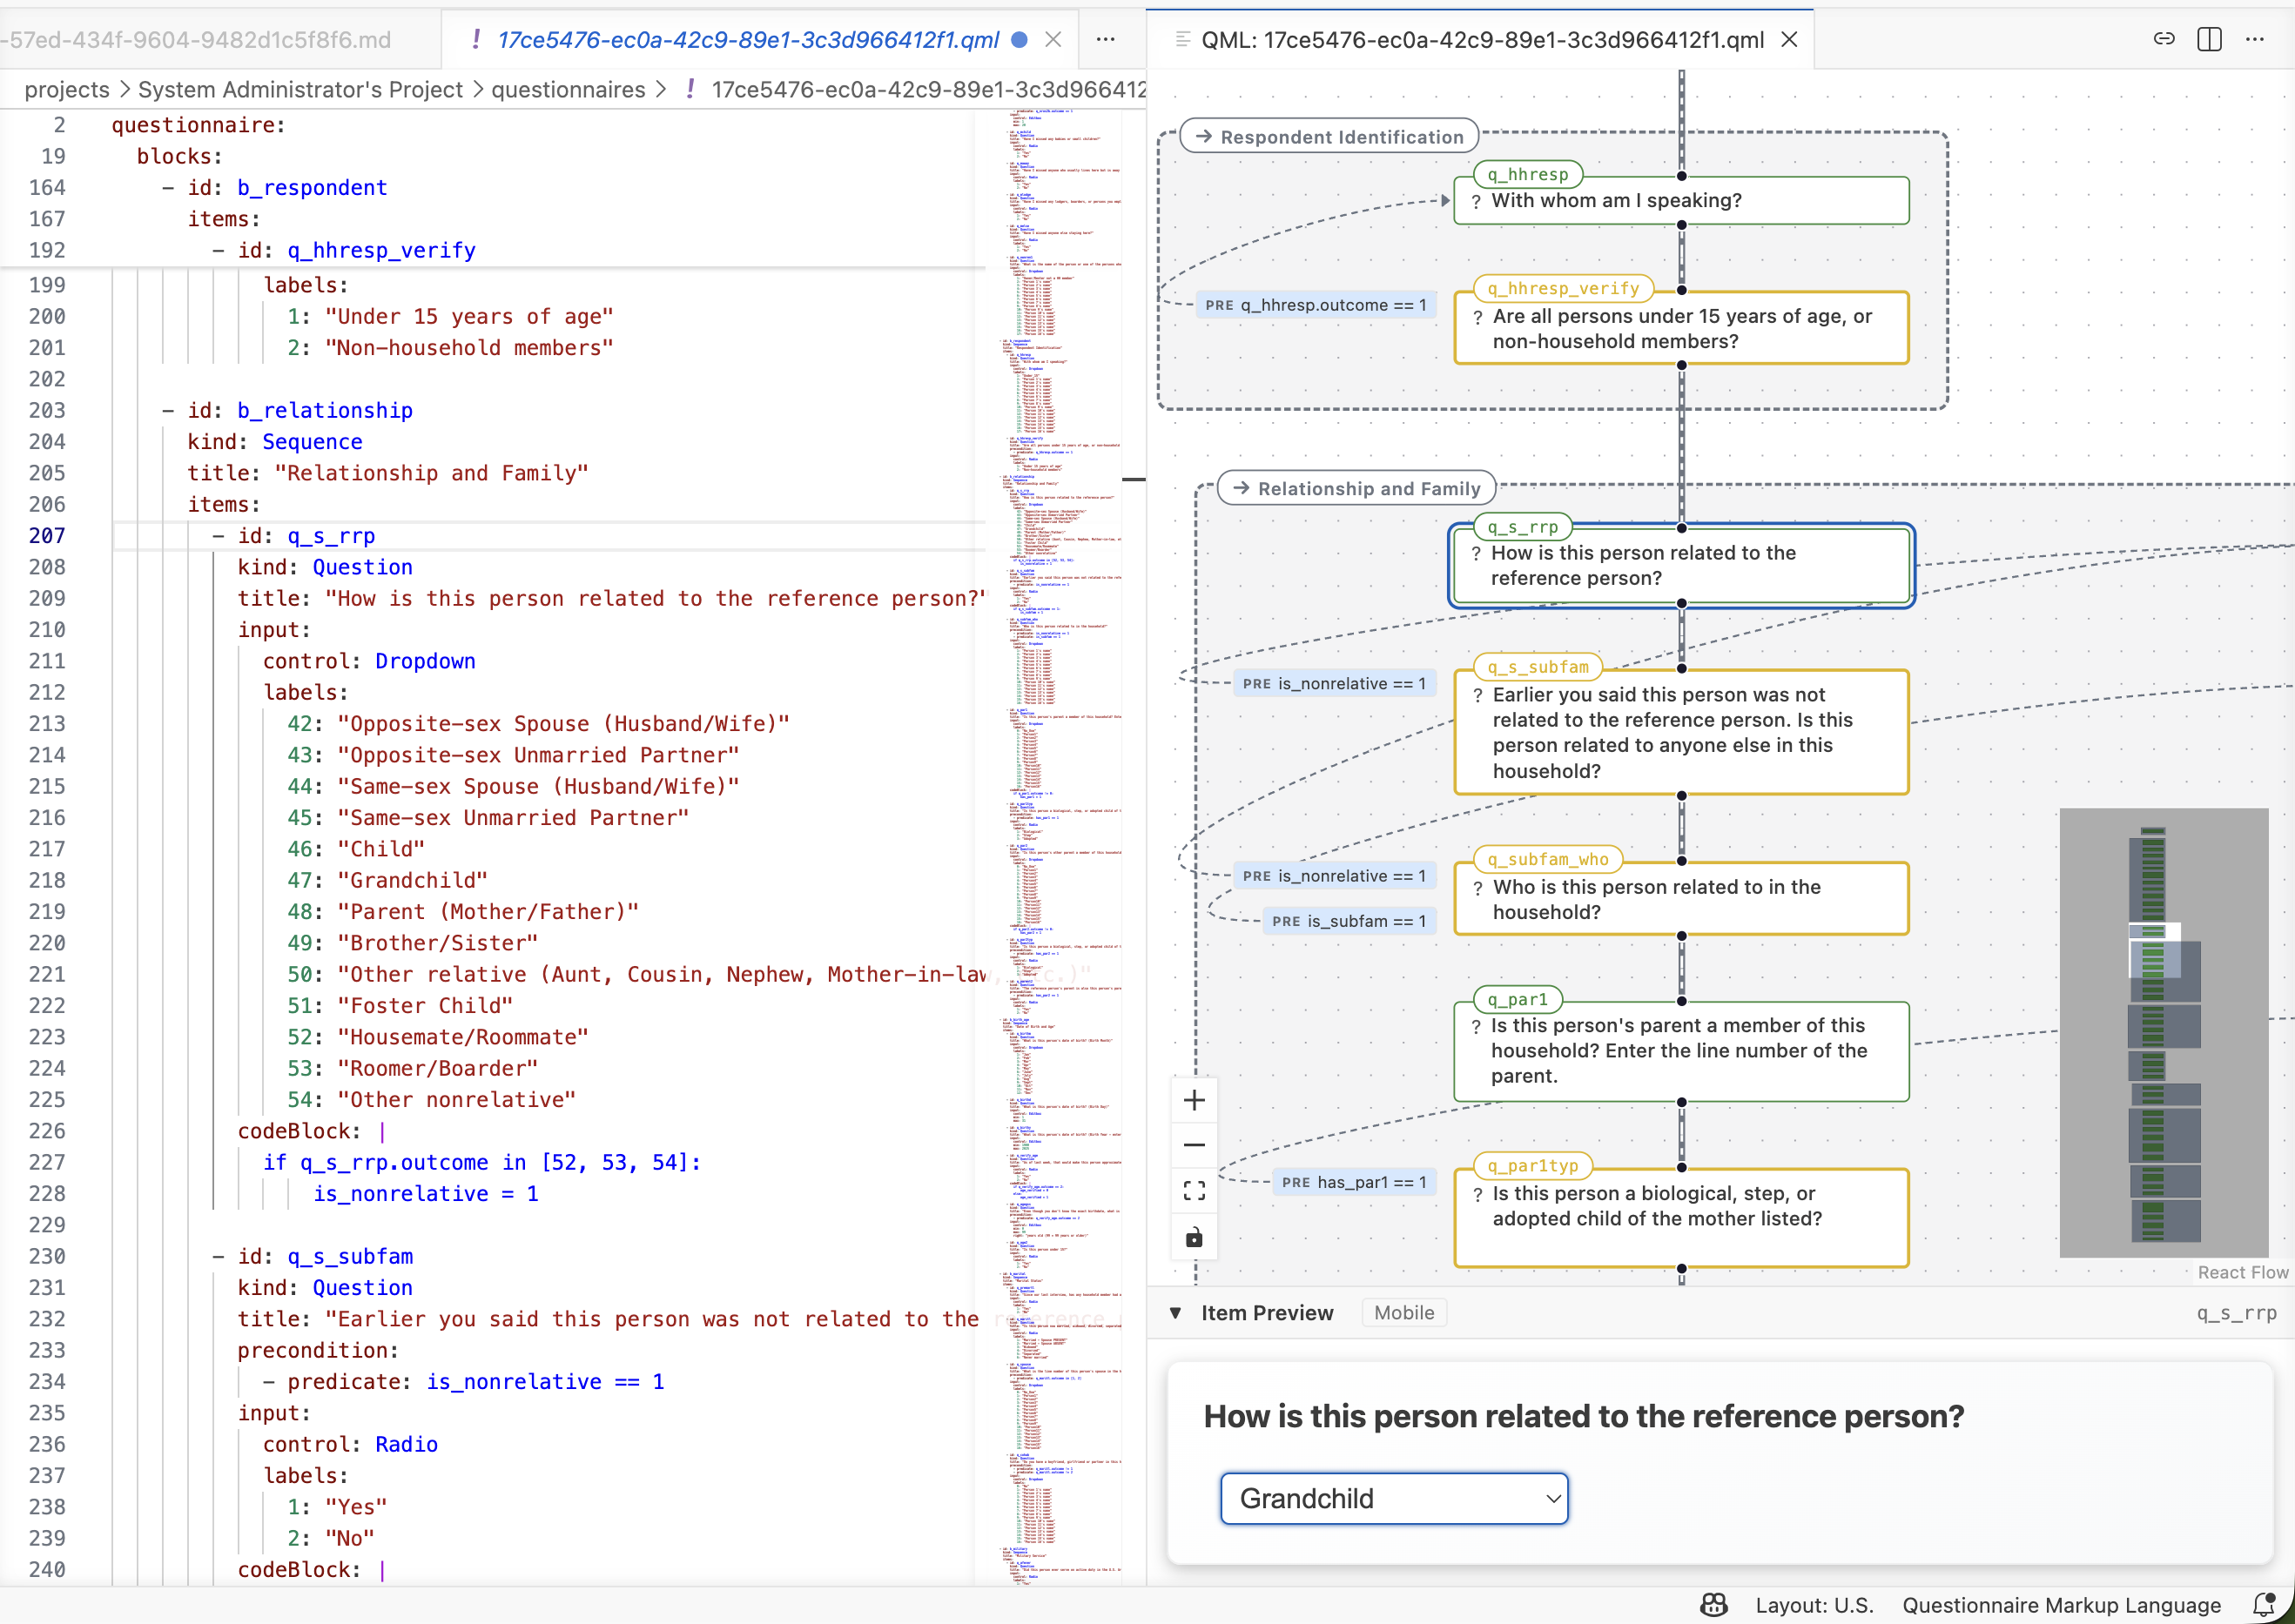
Task: Switch to the 57ed-434f markdown file tab
Action: tap(196, 39)
